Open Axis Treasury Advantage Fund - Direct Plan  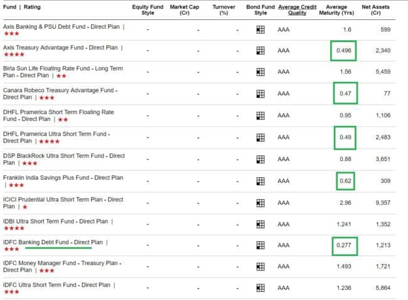pyautogui.click(x=60, y=48)
